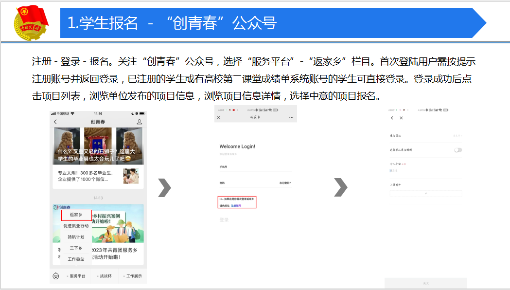The height and width of the screenshot is (290, 510).
Task: Open the three-dot menu on login page
Action: click(291, 117)
